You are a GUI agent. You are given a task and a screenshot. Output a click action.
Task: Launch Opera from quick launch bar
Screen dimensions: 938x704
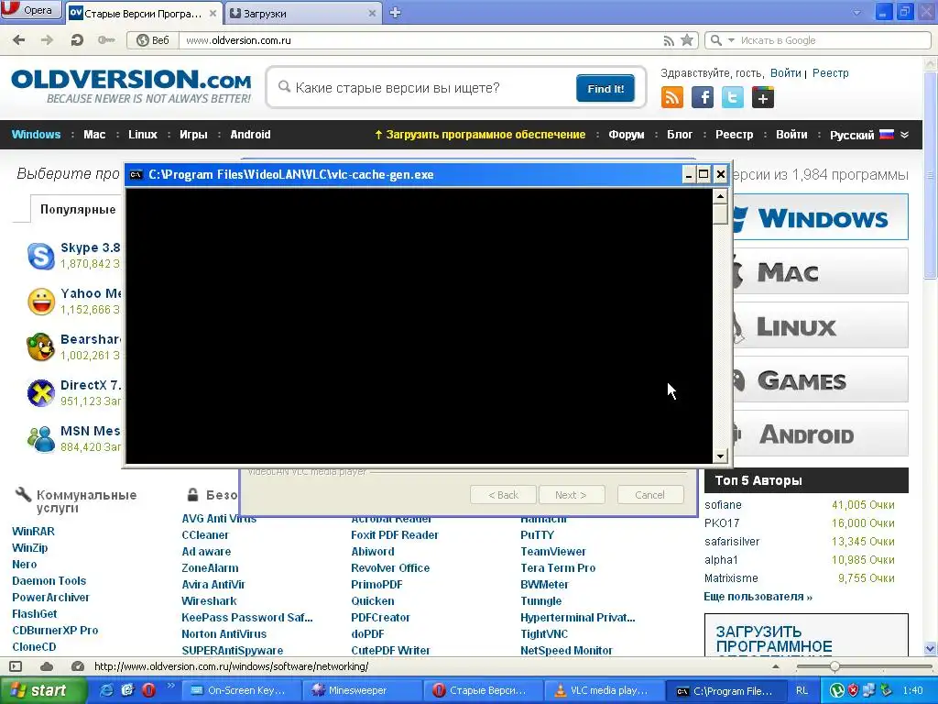[x=148, y=690]
